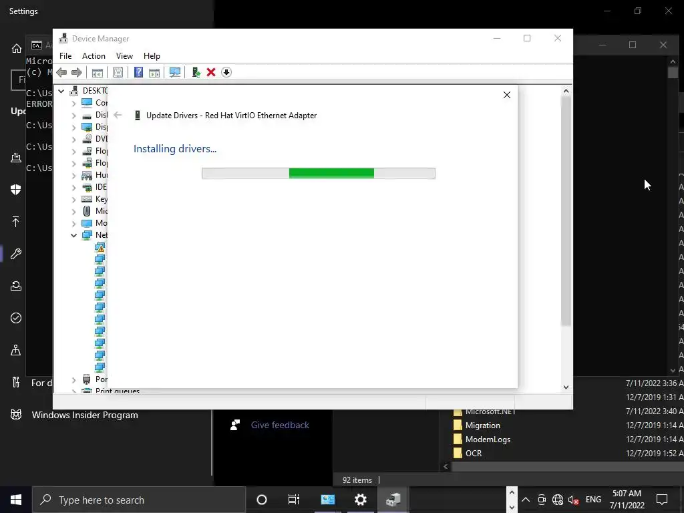Expand the 'Mic' mice category node
684x513 pixels.
[73, 212]
